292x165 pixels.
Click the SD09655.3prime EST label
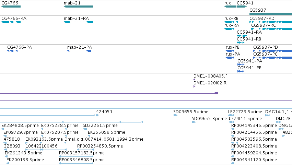209,119
